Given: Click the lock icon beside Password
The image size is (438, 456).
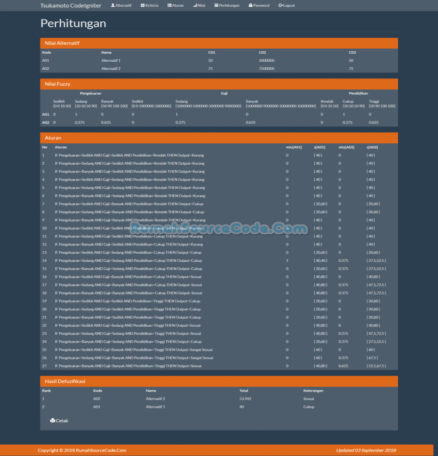Looking at the screenshot, I should click(x=251, y=5).
